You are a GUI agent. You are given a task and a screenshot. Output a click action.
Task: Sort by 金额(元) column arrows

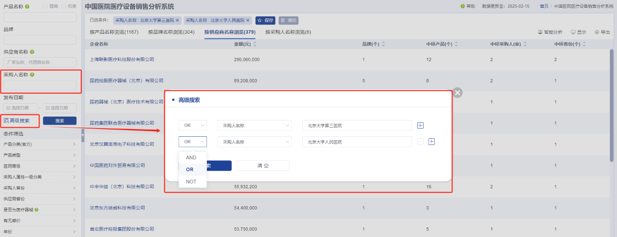[x=255, y=44]
